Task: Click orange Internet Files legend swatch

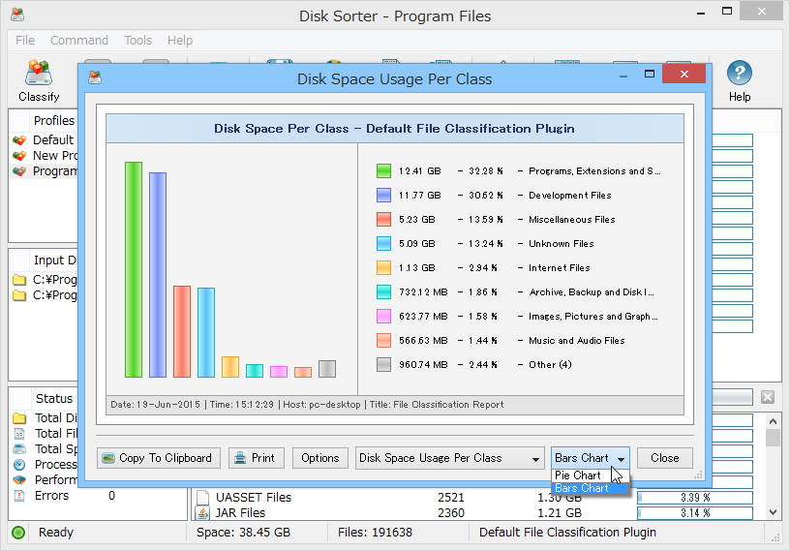Action: click(x=383, y=267)
